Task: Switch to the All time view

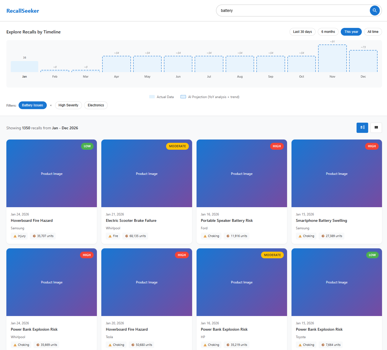Action: 373,32
